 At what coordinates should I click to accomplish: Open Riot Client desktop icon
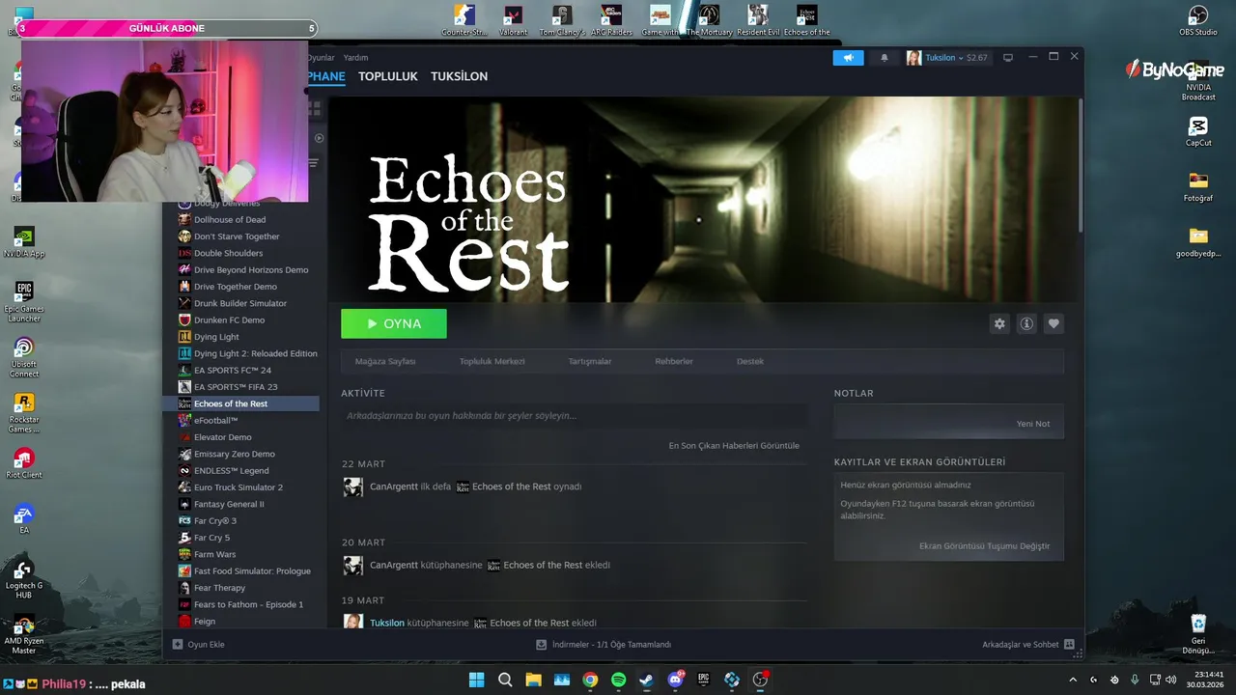click(24, 463)
